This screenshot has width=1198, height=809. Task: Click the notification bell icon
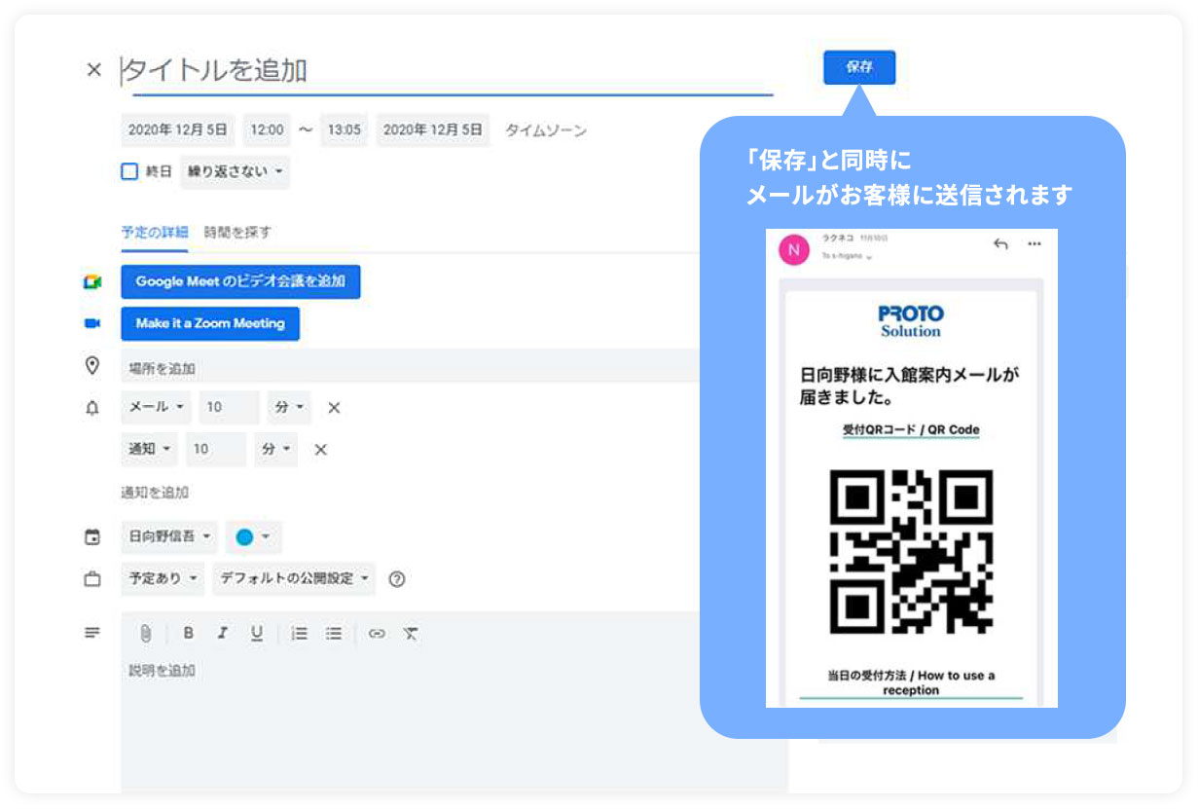click(92, 408)
